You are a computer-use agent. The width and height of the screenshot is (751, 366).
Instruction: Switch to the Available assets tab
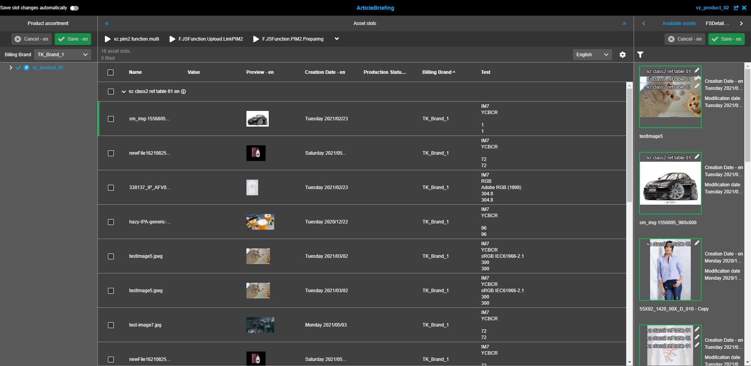679,23
